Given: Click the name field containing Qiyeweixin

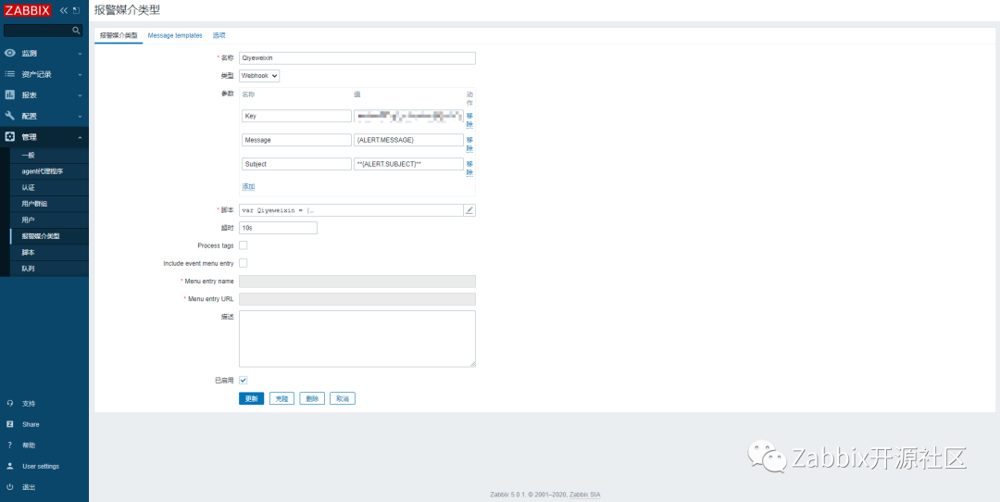Looking at the screenshot, I should tap(357, 58).
